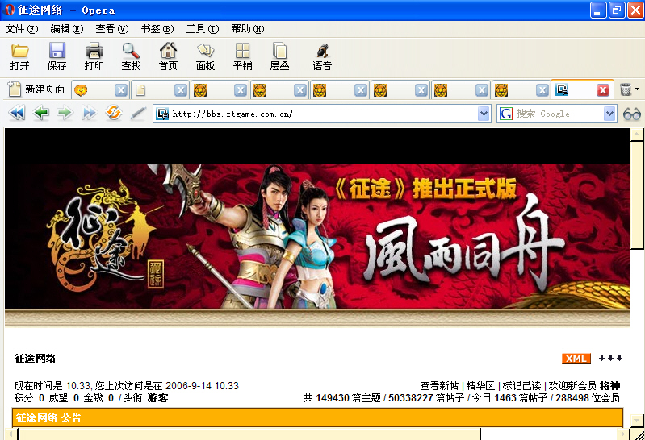Open new member 格神 profile link
The height and width of the screenshot is (440, 645).
point(609,386)
